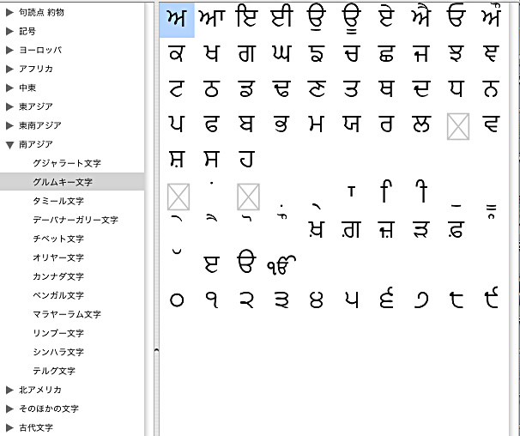
Task: Choose the Gurmukhi digit ੦
Action: click(x=177, y=300)
